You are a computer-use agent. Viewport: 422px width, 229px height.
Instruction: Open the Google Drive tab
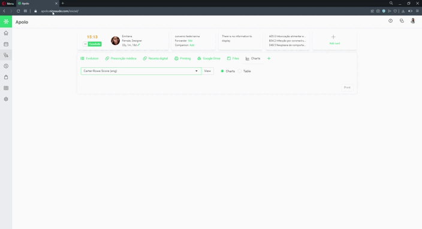209,58
